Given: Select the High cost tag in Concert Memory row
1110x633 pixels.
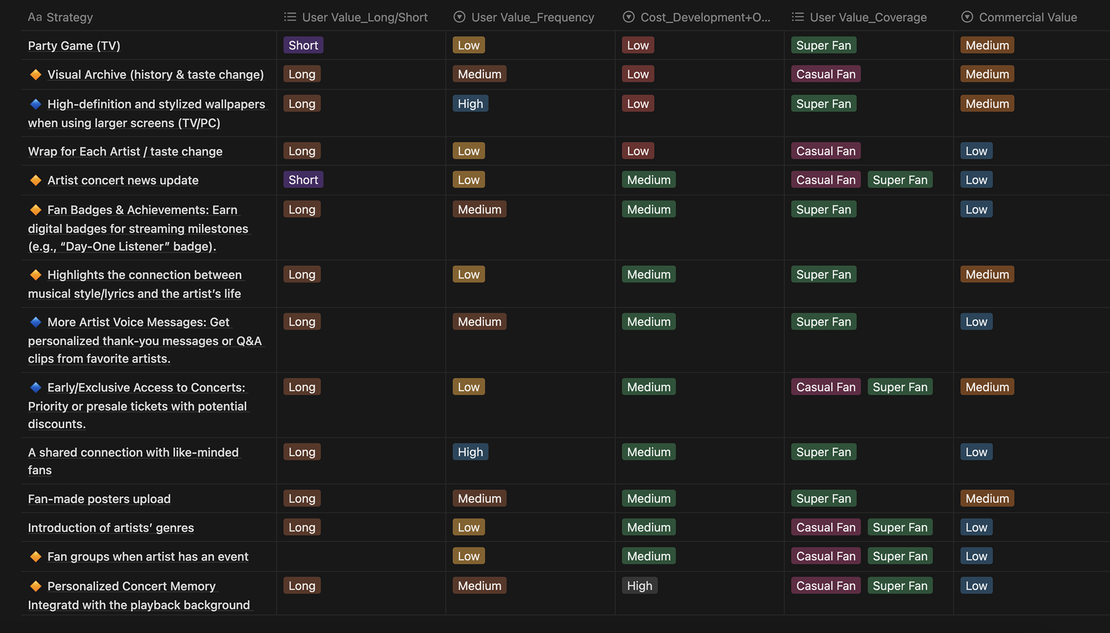Looking at the screenshot, I should tap(639, 586).
